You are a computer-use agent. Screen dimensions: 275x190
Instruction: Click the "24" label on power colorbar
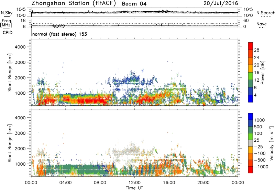256,58
